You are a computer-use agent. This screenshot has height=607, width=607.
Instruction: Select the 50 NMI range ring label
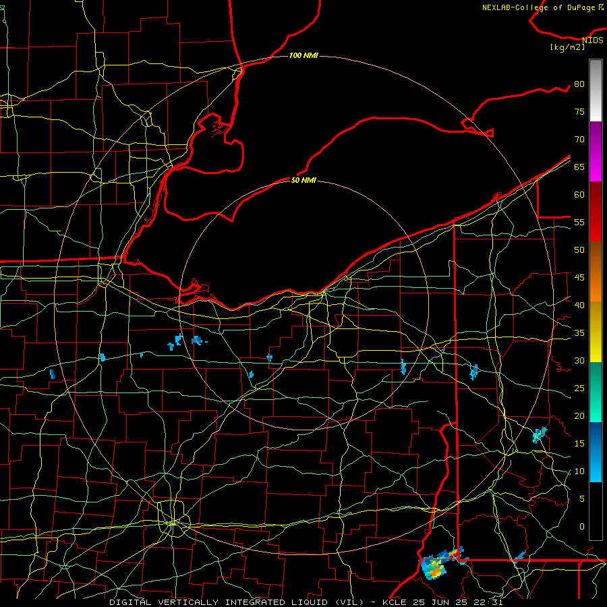[303, 180]
